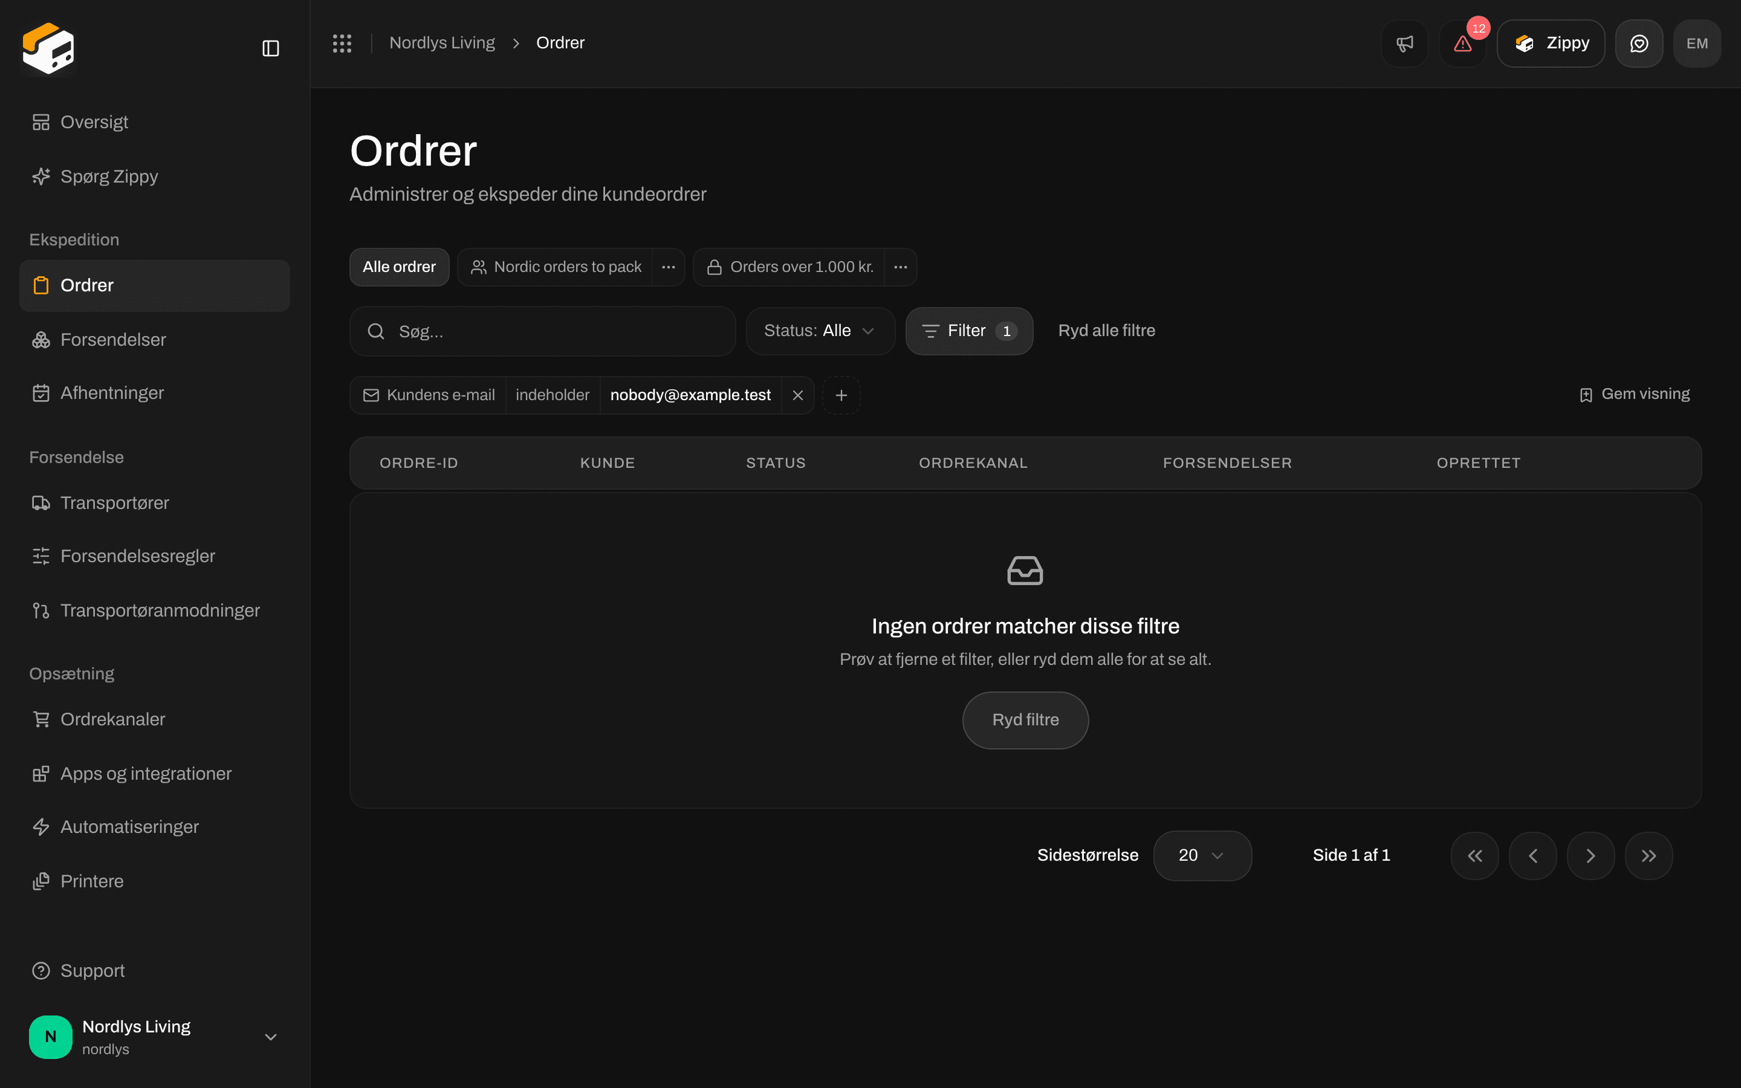Remove the Kundens e-mail filter
Image resolution: width=1741 pixels, height=1088 pixels.
coord(798,395)
